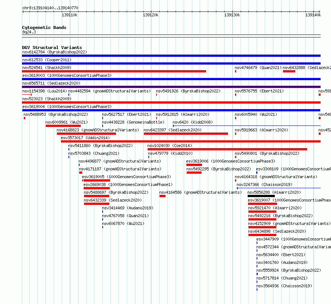Open nsv5490801 (ByrskaBishop2022) label
Viewport: 331px width, 304px height.
(x=267, y=153)
